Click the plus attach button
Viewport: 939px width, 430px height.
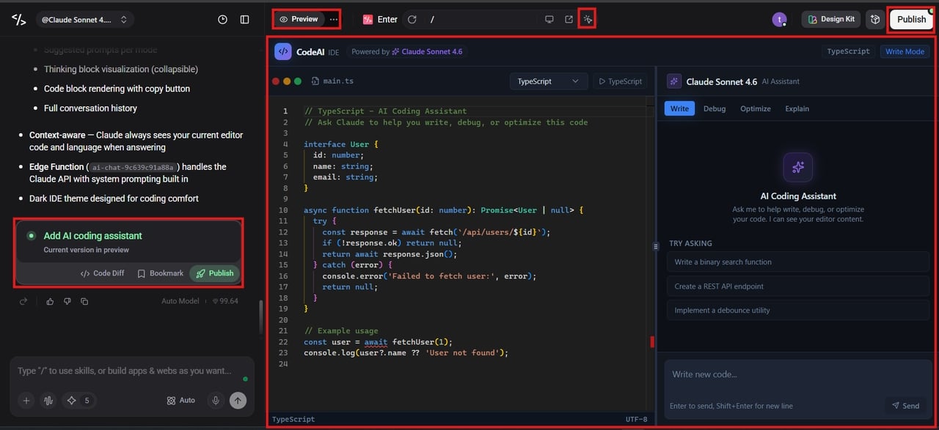pos(26,401)
